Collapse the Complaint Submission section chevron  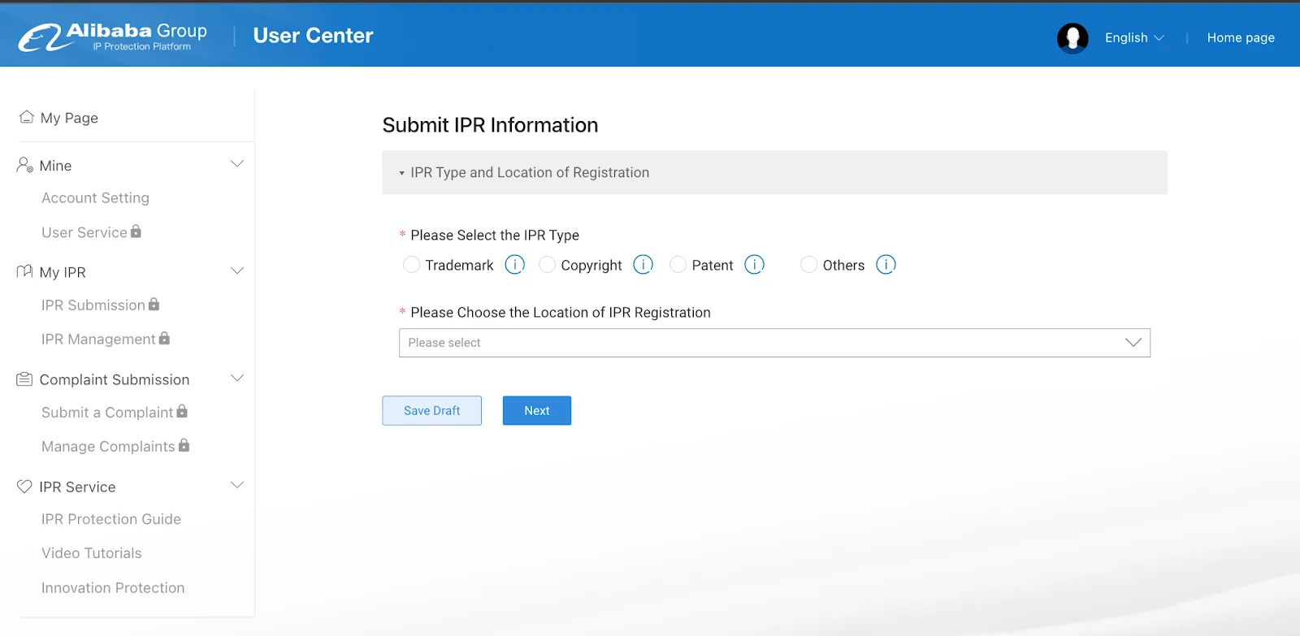[x=237, y=379]
